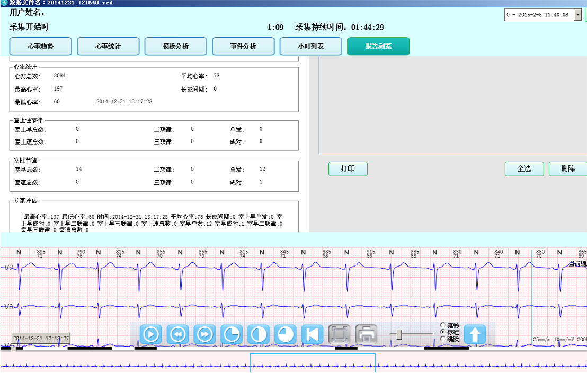Click the 采集持续时间 01:44:29 text

339,27
